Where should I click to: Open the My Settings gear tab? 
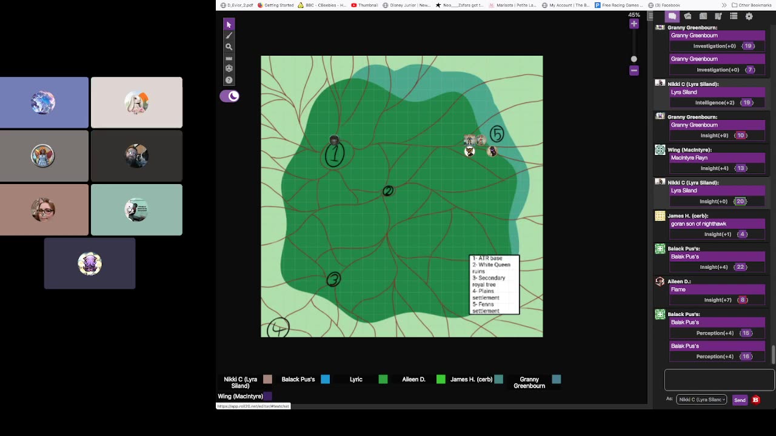[749, 16]
